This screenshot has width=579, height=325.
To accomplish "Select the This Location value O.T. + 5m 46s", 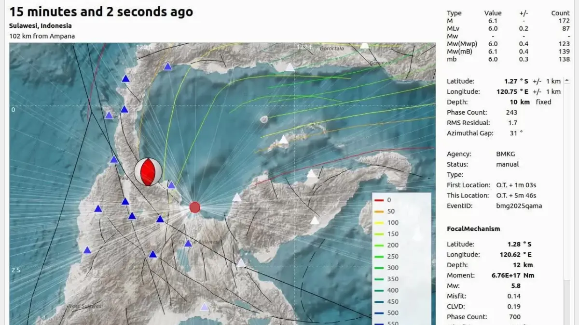I will coord(516,195).
